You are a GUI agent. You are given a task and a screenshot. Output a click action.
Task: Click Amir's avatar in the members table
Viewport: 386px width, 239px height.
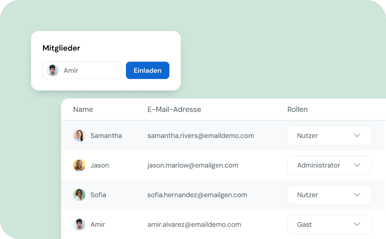coord(79,224)
